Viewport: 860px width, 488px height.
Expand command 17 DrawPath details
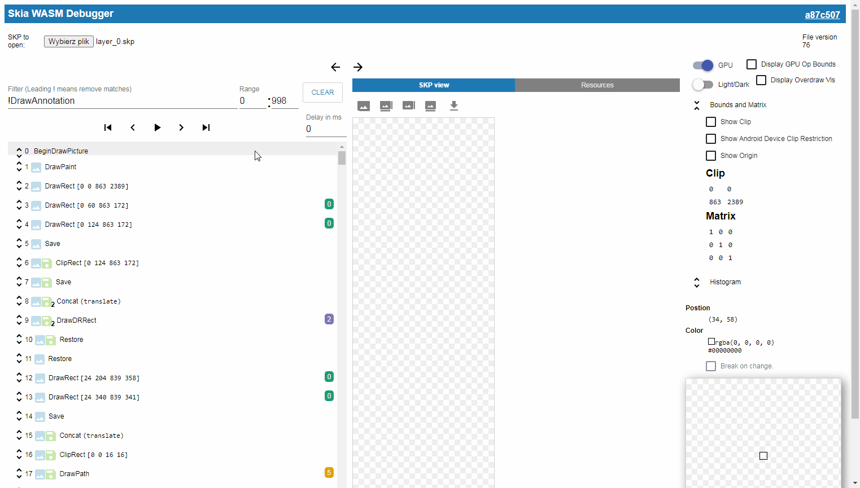[19, 474]
